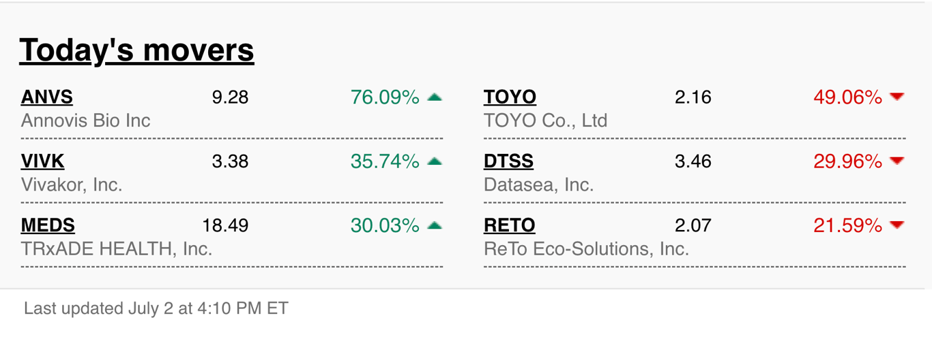This screenshot has height=339, width=932.
Task: Click green up arrow next to 76.09%
Action: (x=435, y=97)
